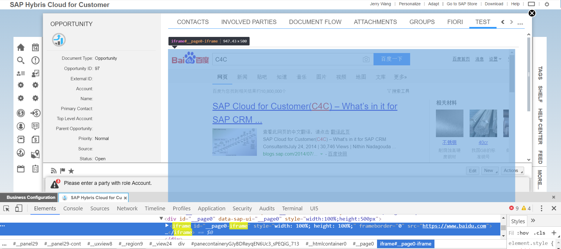
Task: Click Go to SAP Store link
Action: (x=462, y=4)
